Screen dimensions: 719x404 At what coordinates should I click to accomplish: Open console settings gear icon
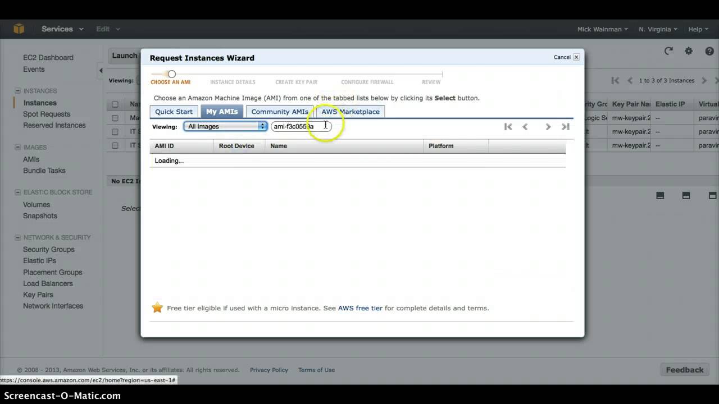point(689,51)
